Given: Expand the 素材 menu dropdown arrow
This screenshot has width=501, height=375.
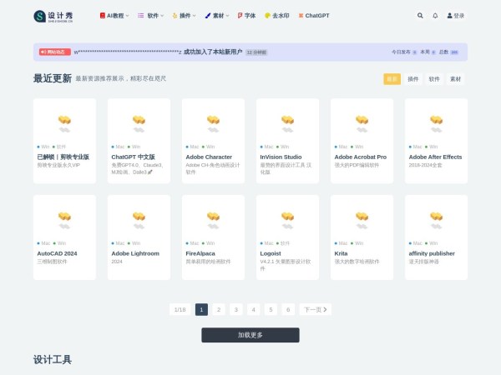Looking at the screenshot, I should pos(227,16).
